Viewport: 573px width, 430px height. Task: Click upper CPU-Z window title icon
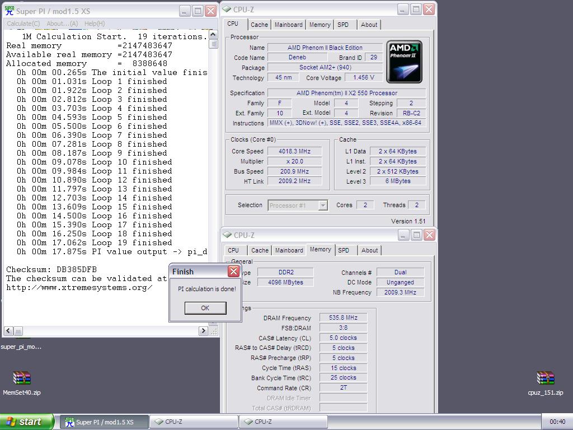227,9
